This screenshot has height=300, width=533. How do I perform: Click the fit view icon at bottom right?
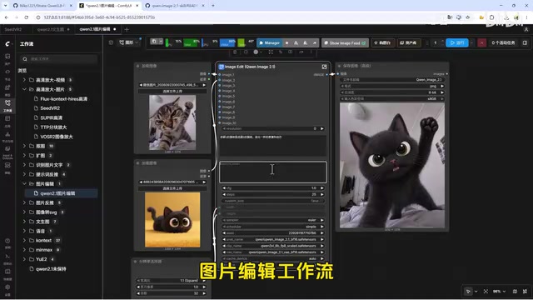[486, 292]
